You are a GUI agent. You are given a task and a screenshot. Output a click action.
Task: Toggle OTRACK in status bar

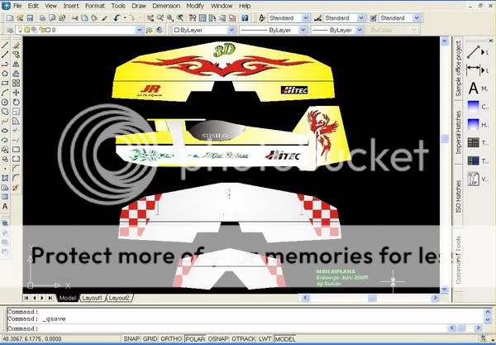[244, 338]
